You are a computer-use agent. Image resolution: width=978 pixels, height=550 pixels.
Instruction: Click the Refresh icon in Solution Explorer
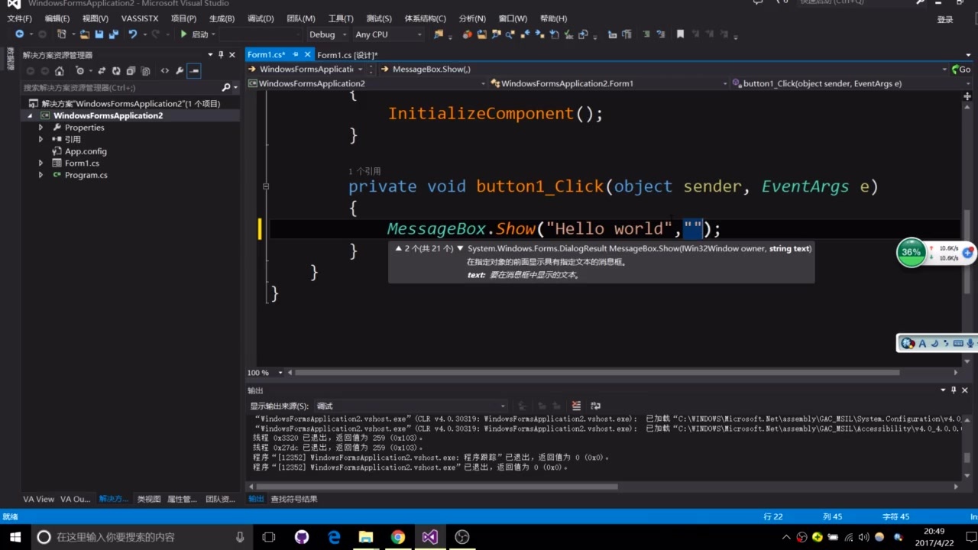tap(116, 71)
